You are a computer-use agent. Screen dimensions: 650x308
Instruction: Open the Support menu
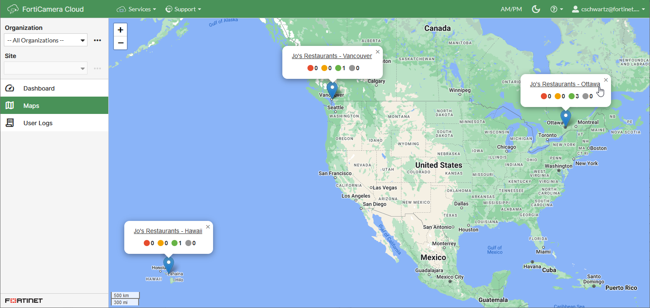[183, 9]
